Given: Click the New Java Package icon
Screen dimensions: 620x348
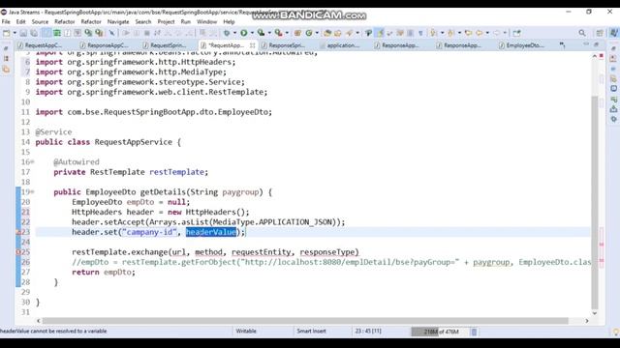Looking at the screenshot, I should pyautogui.click(x=297, y=33).
